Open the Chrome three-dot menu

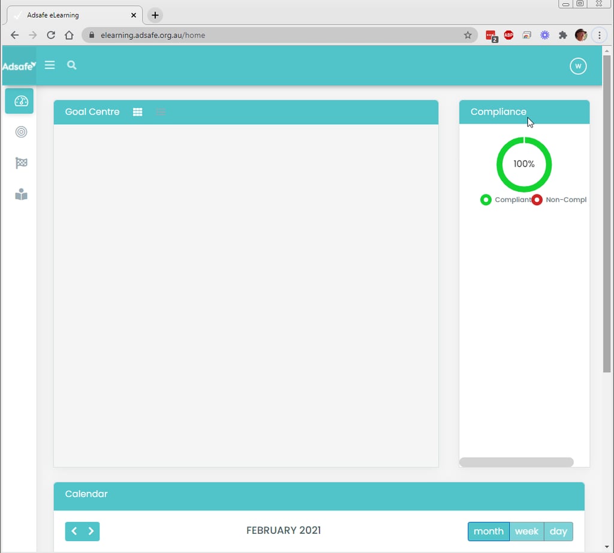[599, 35]
